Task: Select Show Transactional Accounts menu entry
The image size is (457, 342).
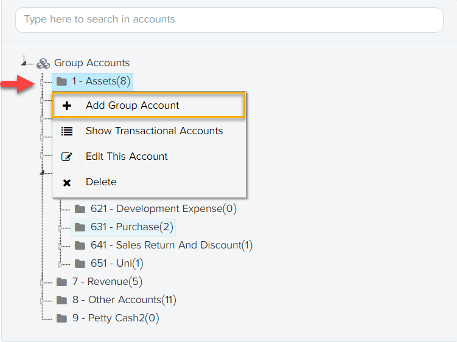Action: [x=154, y=131]
